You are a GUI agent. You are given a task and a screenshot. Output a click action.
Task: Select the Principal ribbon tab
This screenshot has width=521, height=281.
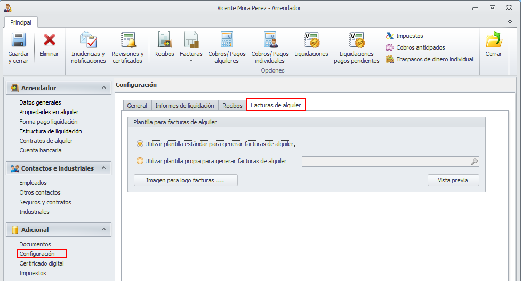click(x=21, y=22)
